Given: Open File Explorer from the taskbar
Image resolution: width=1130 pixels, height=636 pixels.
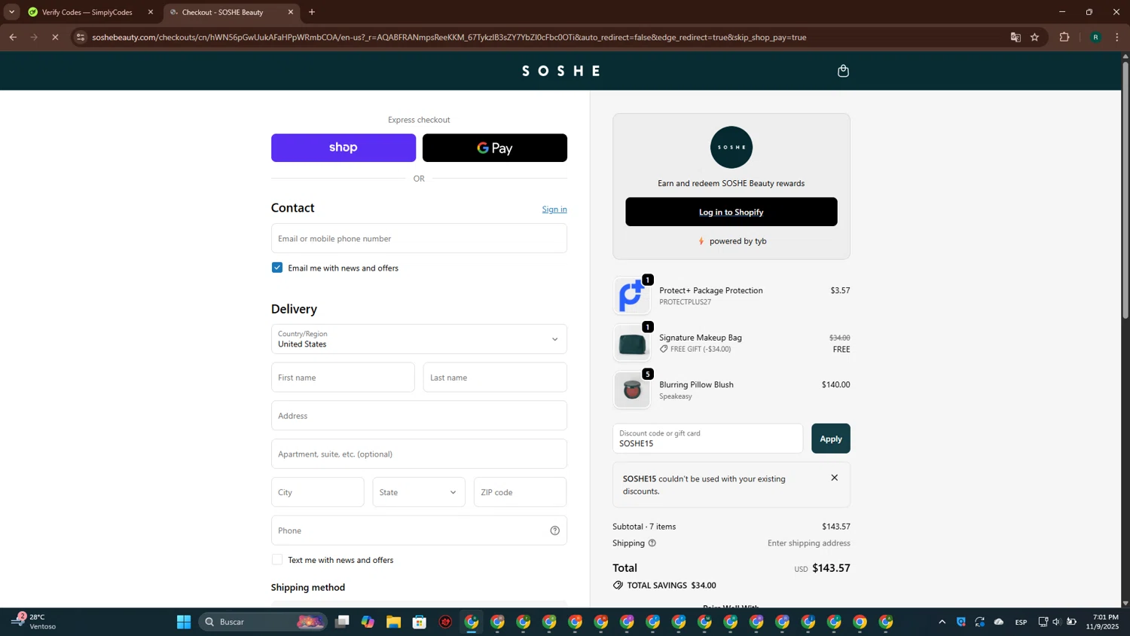Looking at the screenshot, I should click(394, 622).
